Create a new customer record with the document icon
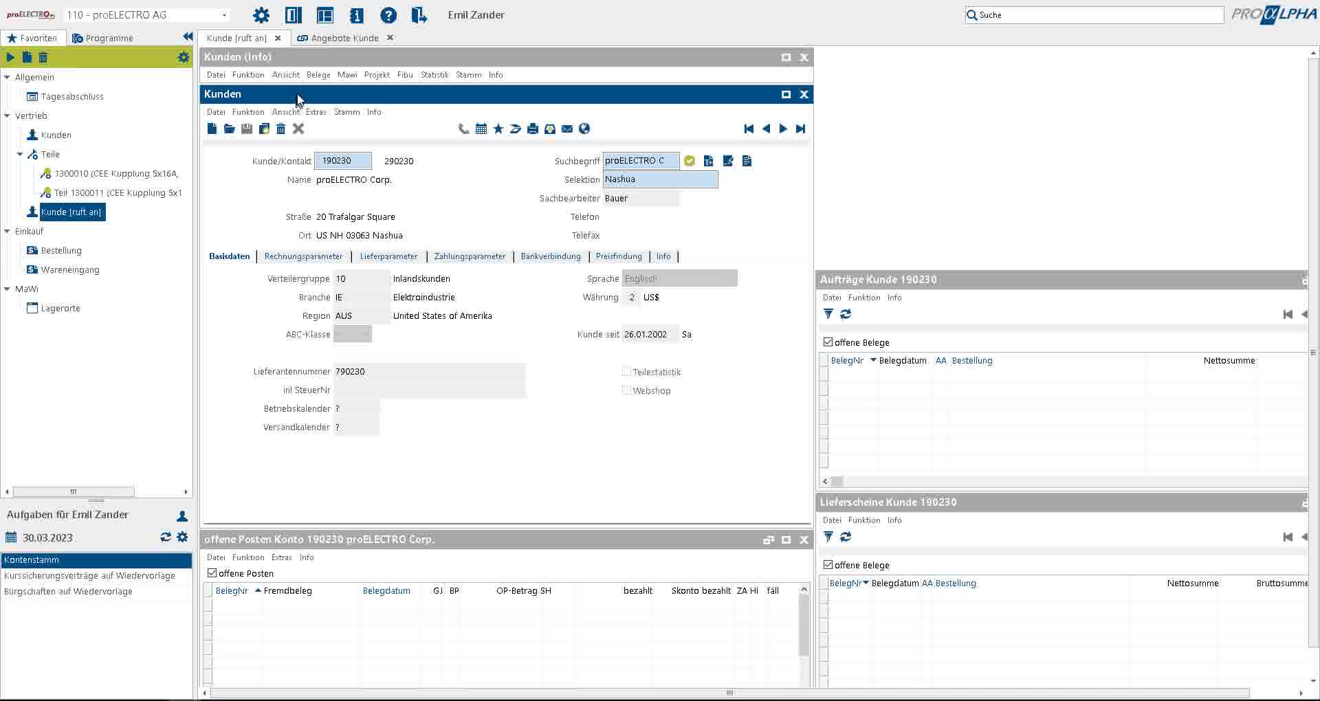1320x701 pixels. click(x=212, y=129)
